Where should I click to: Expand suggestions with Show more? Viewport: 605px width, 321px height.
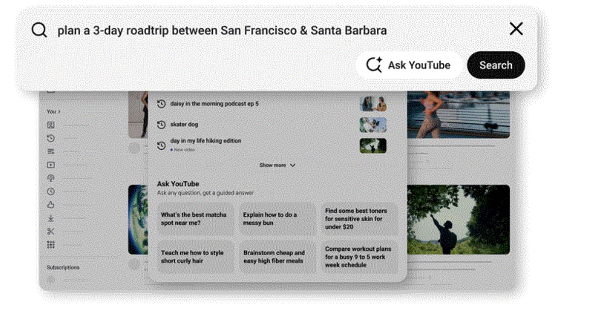click(x=277, y=165)
